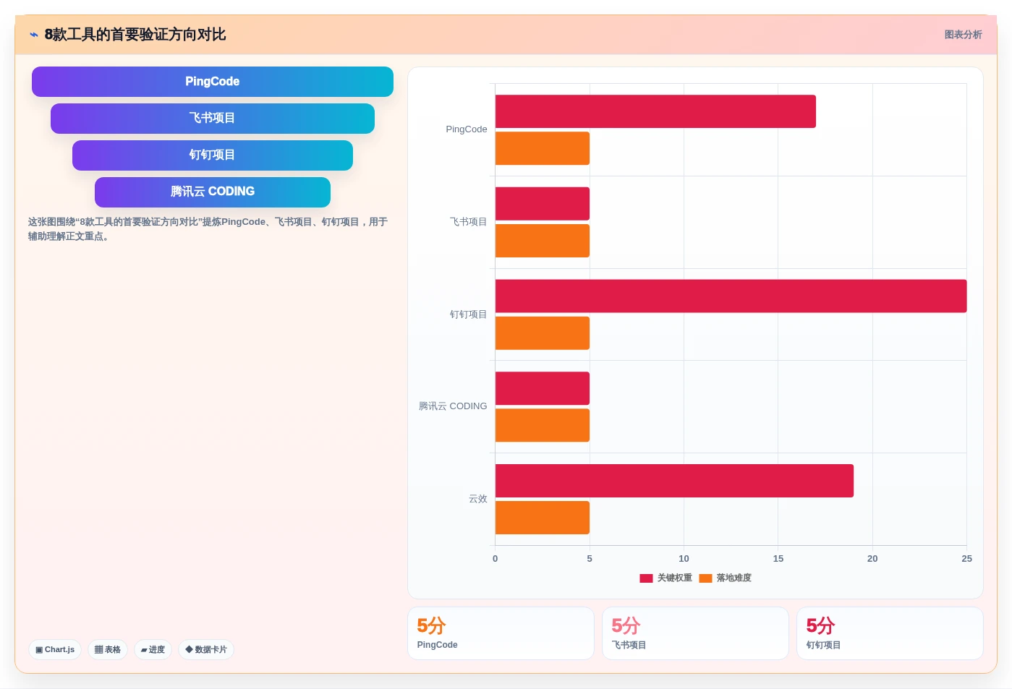1012x689 pixels.
Task: Click the x-axis tick label 20
Action: pyautogui.click(x=872, y=559)
